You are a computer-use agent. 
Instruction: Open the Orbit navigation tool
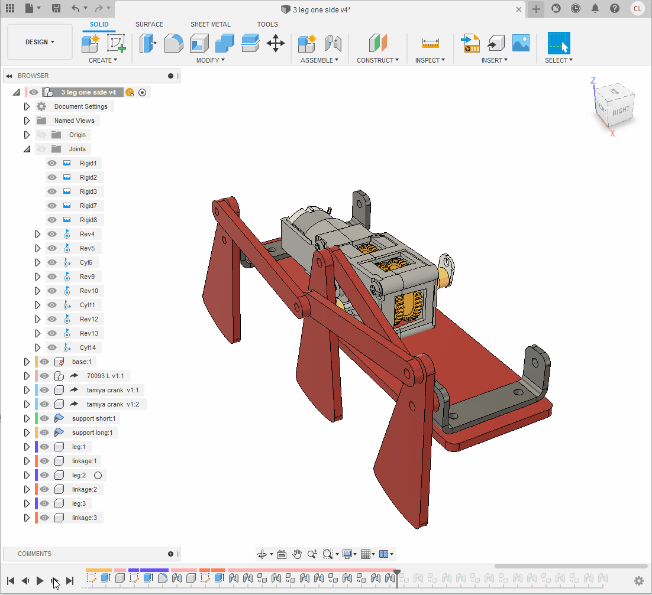[x=262, y=554]
